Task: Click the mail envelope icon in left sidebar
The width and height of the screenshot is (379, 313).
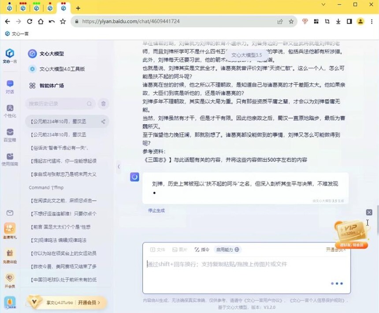Action: pos(10,213)
